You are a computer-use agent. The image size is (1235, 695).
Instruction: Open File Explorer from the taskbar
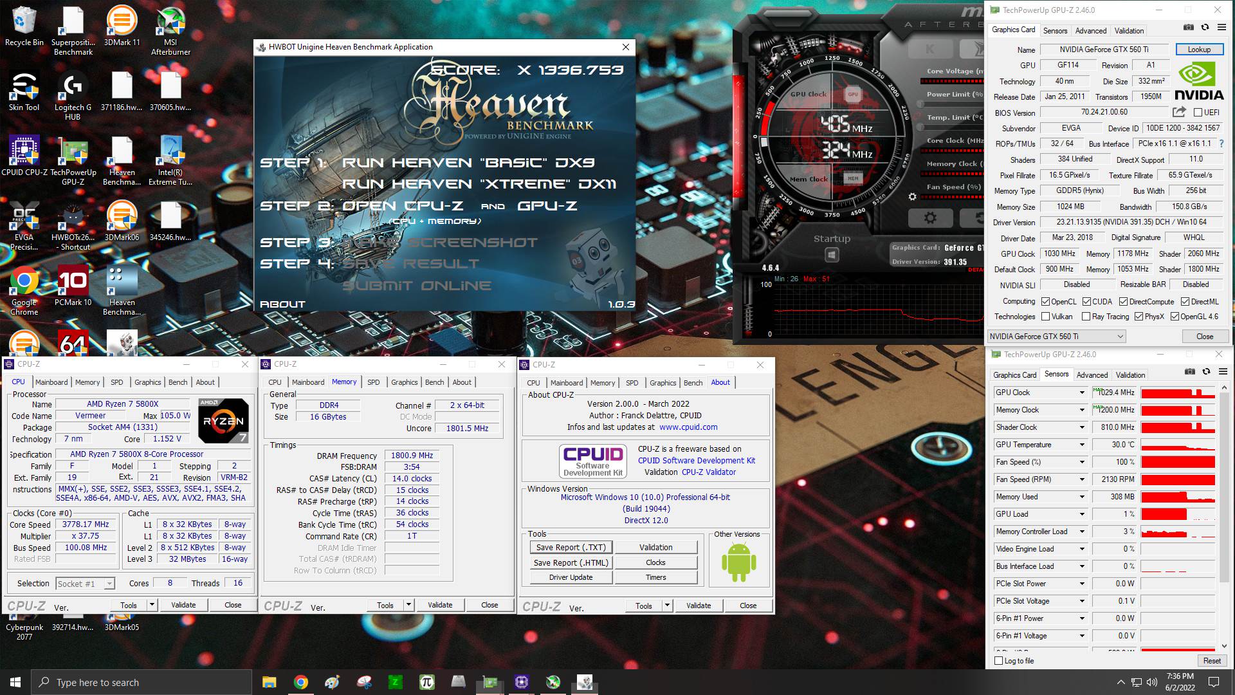coord(270,682)
